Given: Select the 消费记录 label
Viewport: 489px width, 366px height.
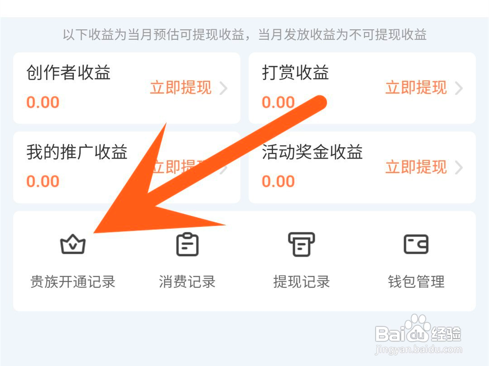Looking at the screenshot, I should pyautogui.click(x=187, y=282).
